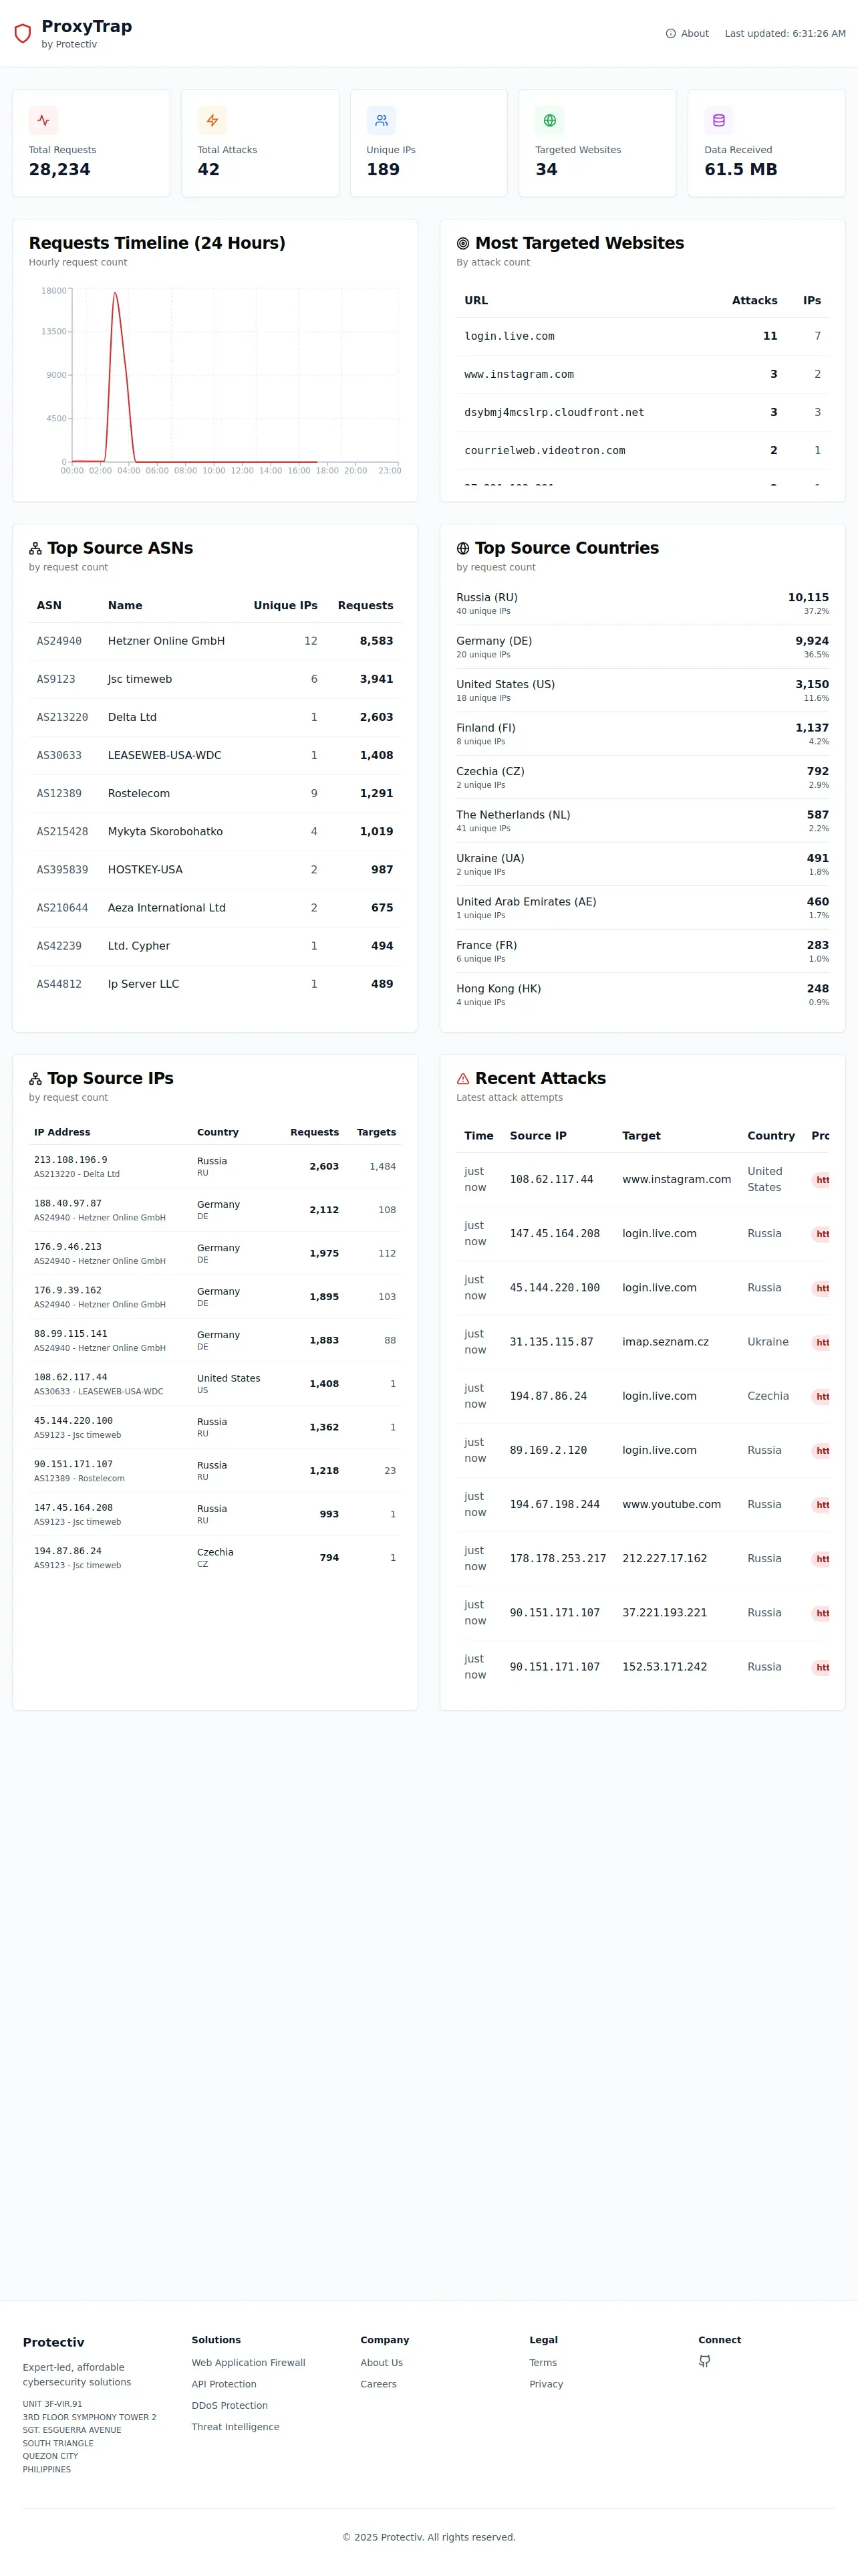Click the target icon beside Most Targeted Websites
The image size is (858, 2576).
pos(462,243)
